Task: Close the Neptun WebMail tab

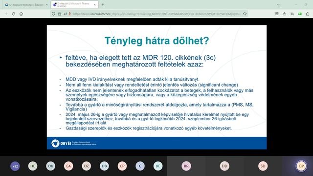Action: [x=47, y=5]
